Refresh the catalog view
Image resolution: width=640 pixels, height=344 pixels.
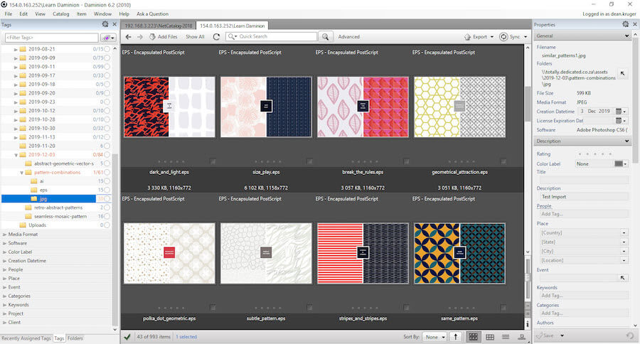tap(215, 37)
